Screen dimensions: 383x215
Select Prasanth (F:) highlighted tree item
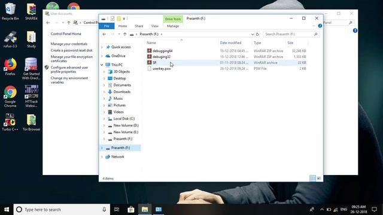click(120, 148)
